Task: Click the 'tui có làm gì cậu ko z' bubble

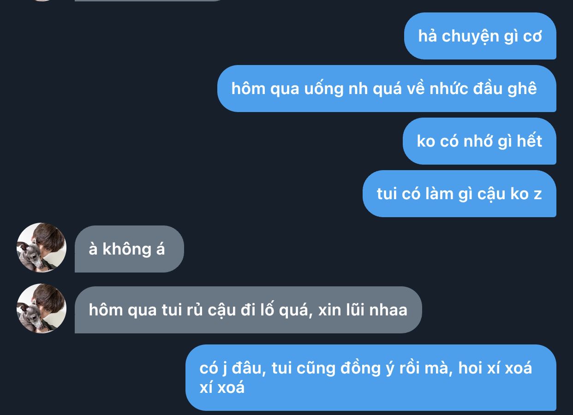Action: point(460,194)
